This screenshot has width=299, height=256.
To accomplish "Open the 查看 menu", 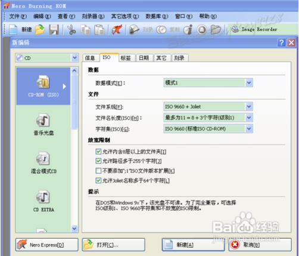I will coord(66,16).
